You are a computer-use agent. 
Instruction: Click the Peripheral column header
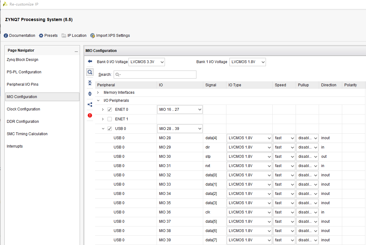(126, 85)
